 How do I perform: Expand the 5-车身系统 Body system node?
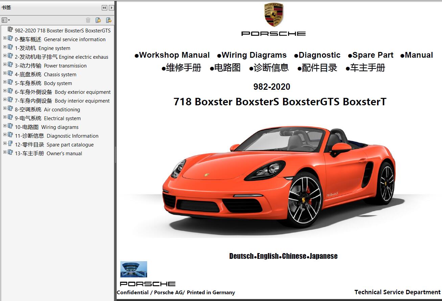pyautogui.click(x=5, y=82)
